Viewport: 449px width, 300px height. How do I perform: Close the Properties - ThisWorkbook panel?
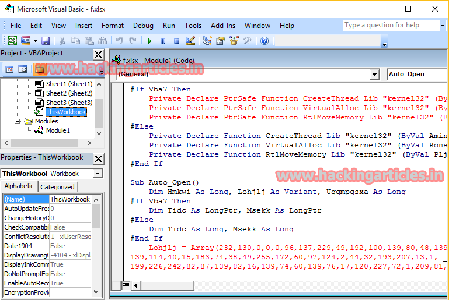[98, 158]
